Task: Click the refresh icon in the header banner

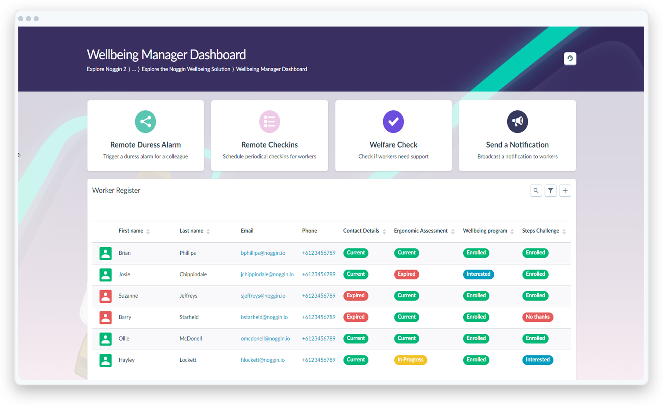Action: point(570,58)
